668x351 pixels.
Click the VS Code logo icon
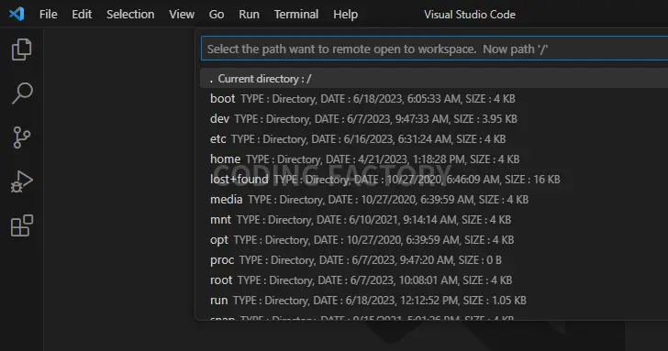[17, 14]
